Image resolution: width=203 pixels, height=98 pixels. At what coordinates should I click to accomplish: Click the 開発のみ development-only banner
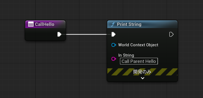click(x=142, y=72)
